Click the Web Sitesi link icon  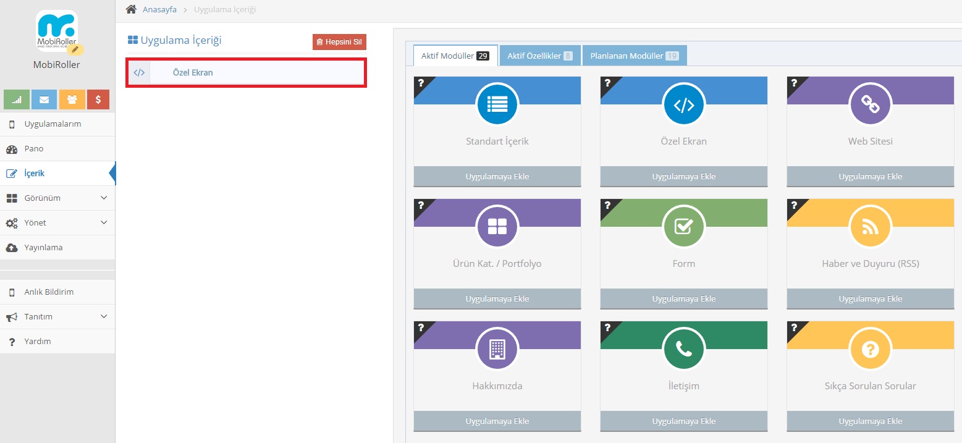(871, 104)
